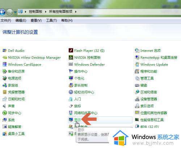Click the 同步中心 sync center icon
Viewport: 181px width, 148px height.
[5, 113]
